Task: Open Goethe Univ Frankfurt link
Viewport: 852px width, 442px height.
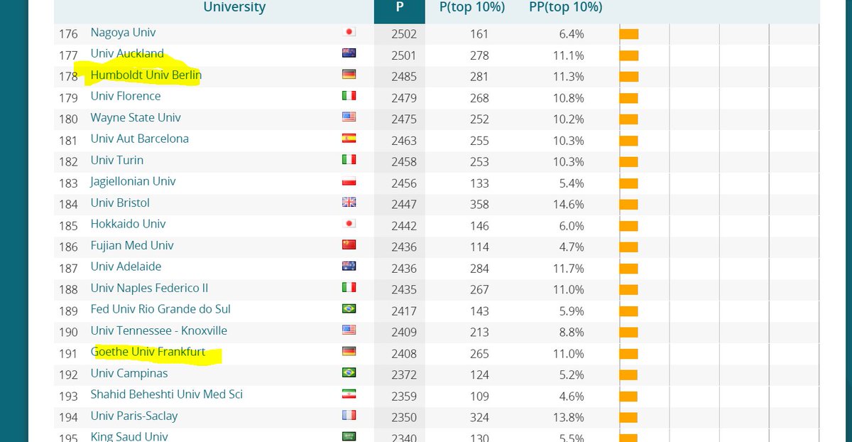Action: (148, 352)
